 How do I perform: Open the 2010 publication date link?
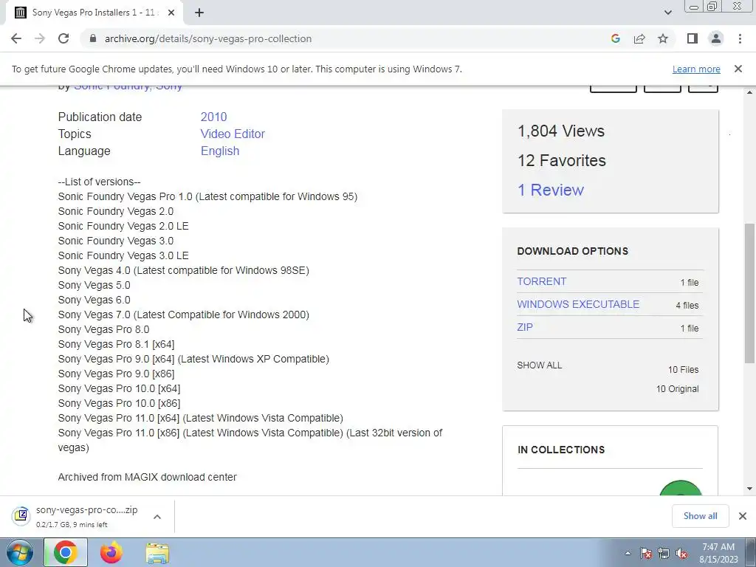click(x=213, y=117)
